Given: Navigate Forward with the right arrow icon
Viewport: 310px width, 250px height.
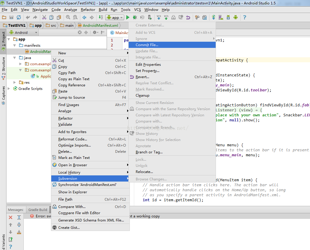Looking at the screenshot, I should [x=91, y=17].
